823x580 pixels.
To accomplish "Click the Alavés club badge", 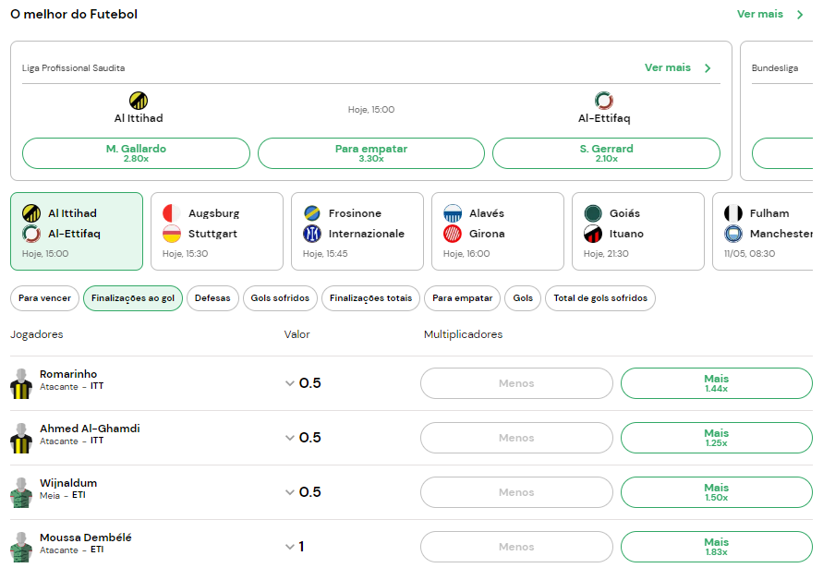I will coord(453,213).
